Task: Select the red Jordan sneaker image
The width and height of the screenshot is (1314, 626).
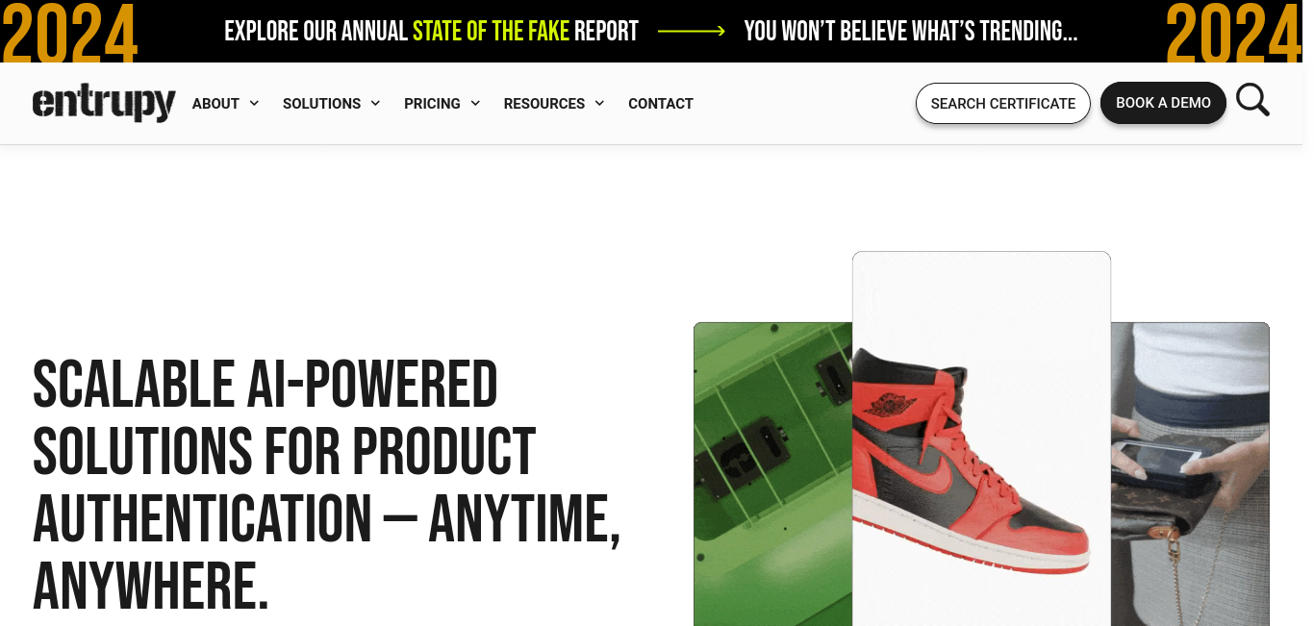Action: pyautogui.click(x=981, y=438)
